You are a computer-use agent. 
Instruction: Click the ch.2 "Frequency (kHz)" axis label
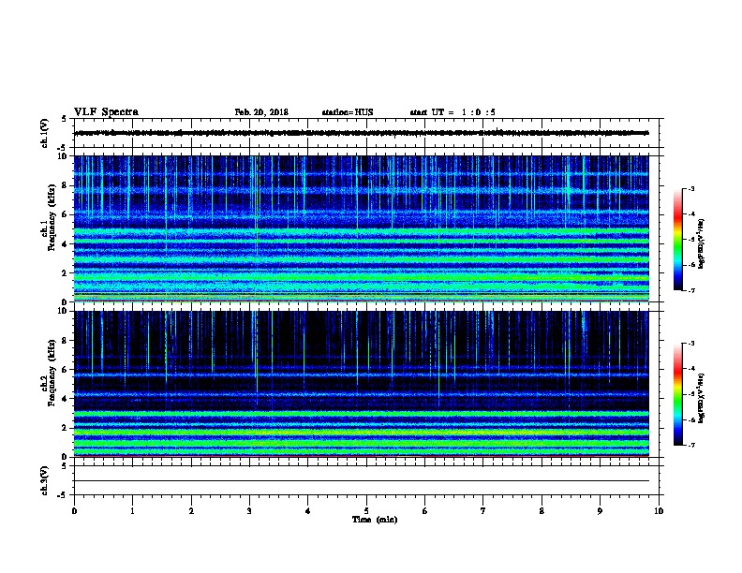tap(52, 373)
